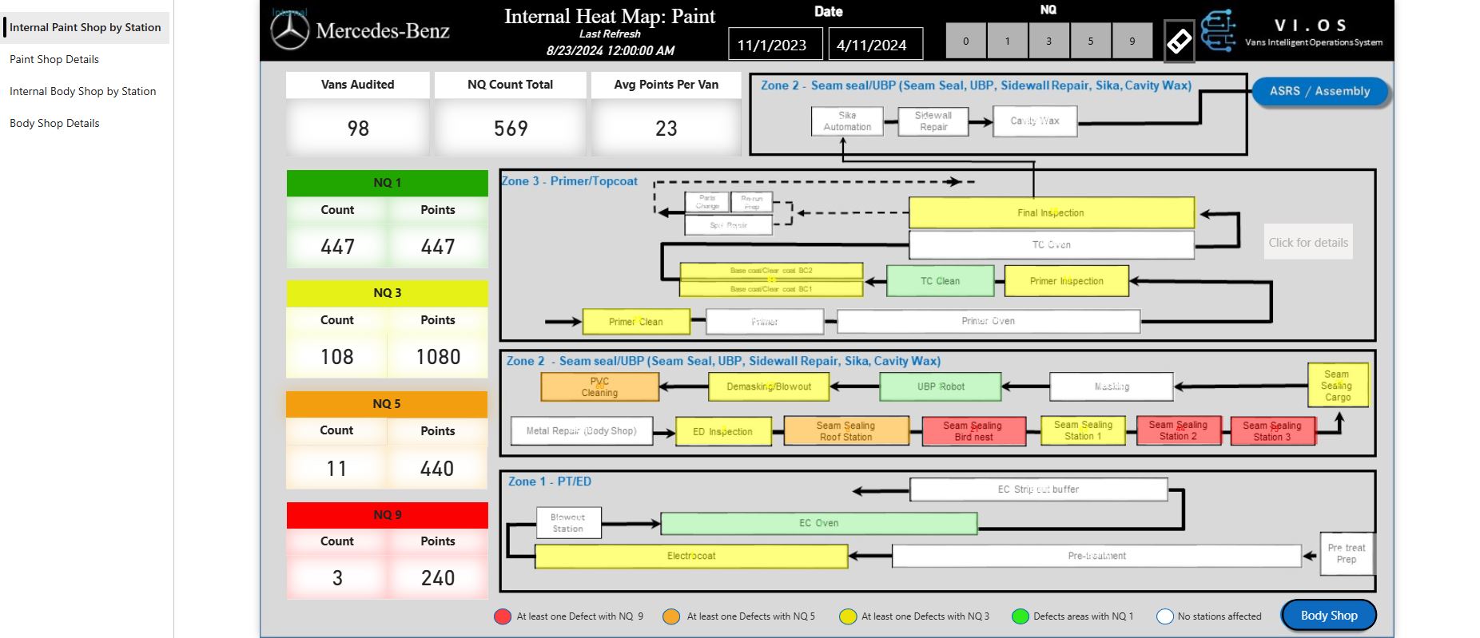The height and width of the screenshot is (638, 1480).
Task: Open the Paint Shop Details page
Action: click(x=54, y=59)
